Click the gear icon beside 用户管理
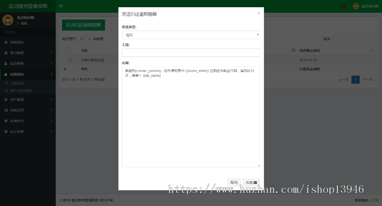The width and height of the screenshot is (382, 206). point(6,99)
